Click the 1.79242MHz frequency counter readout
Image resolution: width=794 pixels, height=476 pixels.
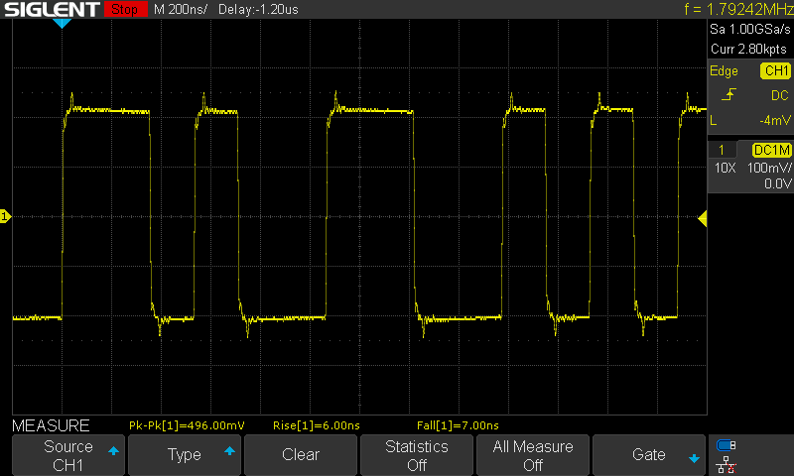(x=738, y=10)
